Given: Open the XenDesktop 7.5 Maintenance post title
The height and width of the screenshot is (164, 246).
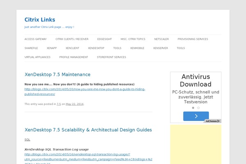Looking at the screenshot, I should pos(57,74).
